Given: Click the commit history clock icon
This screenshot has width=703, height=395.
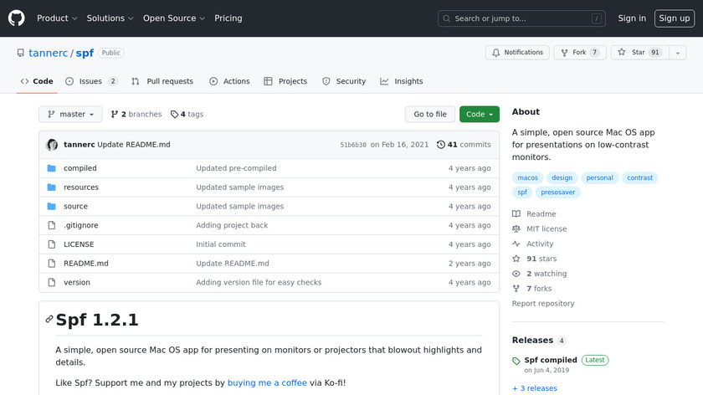Looking at the screenshot, I should pos(441,145).
